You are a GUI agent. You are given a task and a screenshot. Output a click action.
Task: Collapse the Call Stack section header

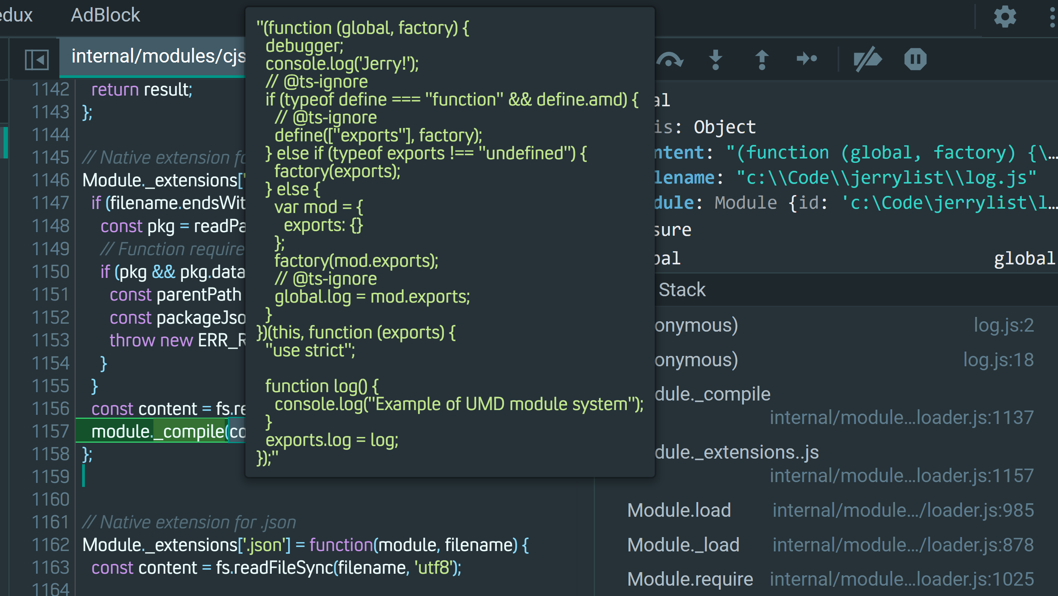(x=682, y=290)
